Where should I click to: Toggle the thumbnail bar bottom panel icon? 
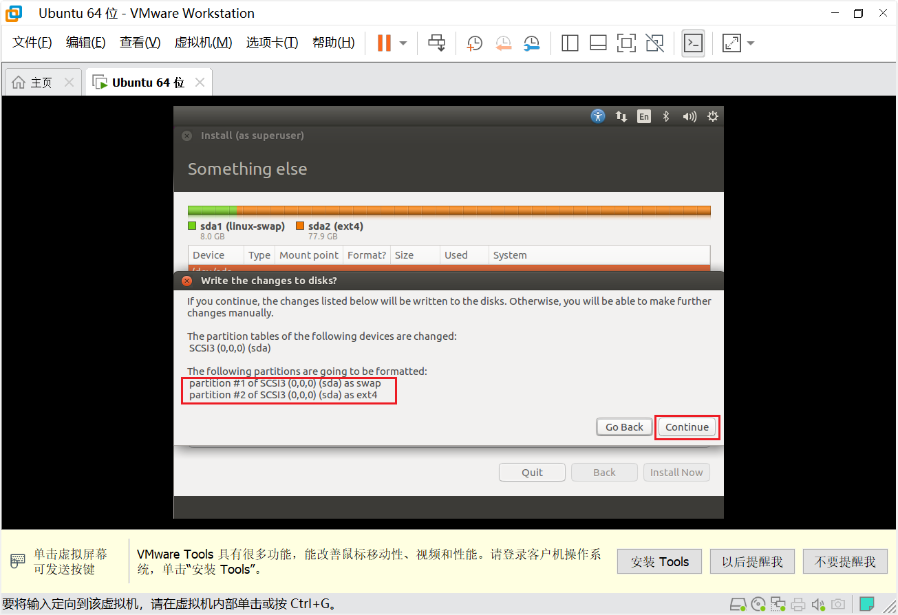point(598,43)
